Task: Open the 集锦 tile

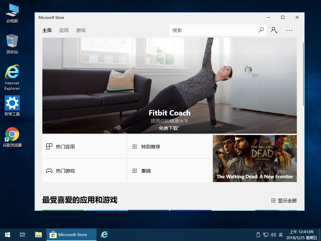Action: (x=170, y=170)
